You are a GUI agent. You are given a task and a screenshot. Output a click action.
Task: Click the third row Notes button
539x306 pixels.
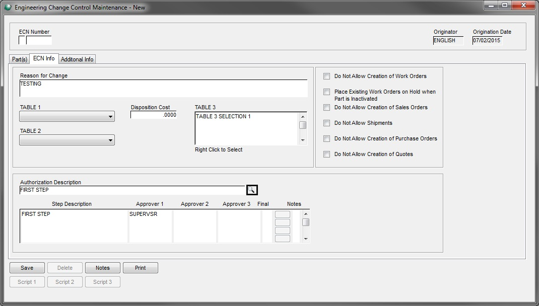[x=283, y=231]
